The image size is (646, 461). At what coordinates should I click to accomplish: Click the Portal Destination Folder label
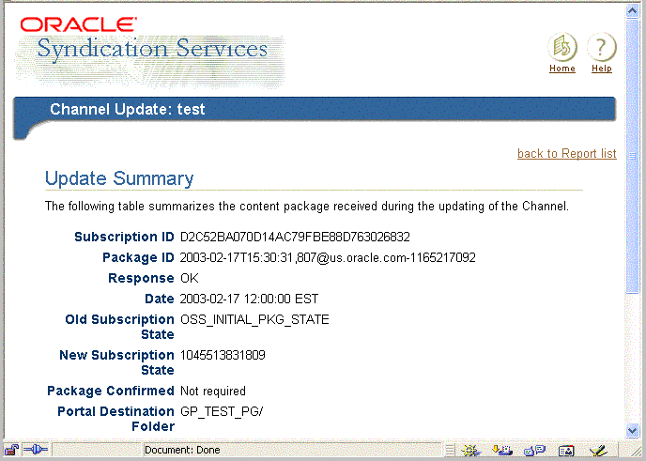[x=115, y=419]
